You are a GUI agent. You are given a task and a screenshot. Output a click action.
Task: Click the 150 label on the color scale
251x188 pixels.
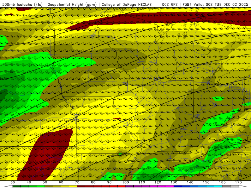(x=206, y=182)
